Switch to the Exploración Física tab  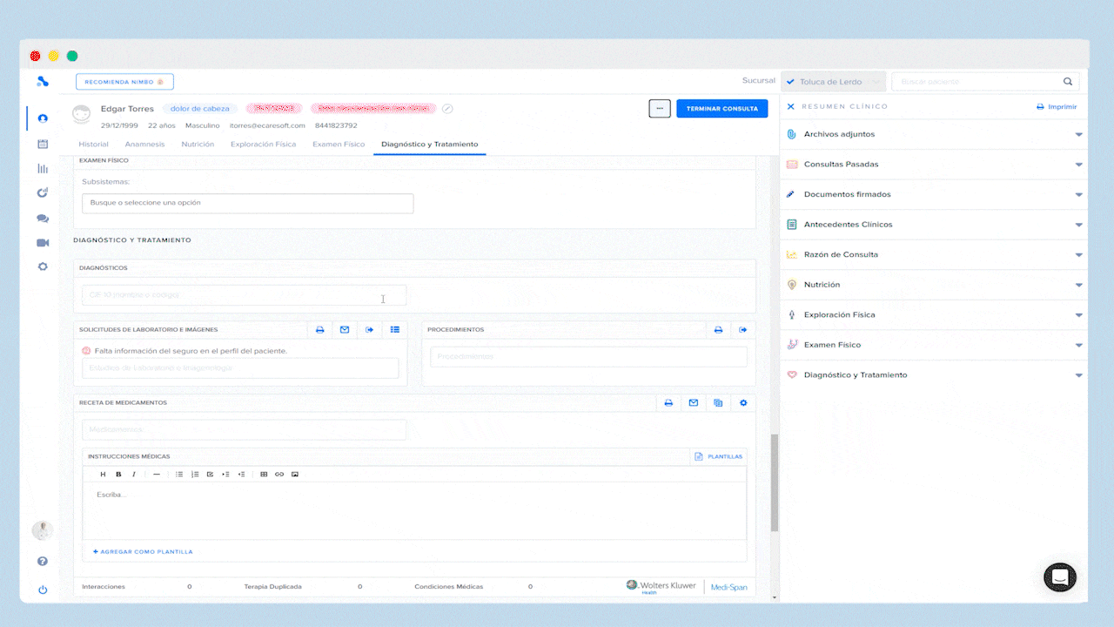263,145
